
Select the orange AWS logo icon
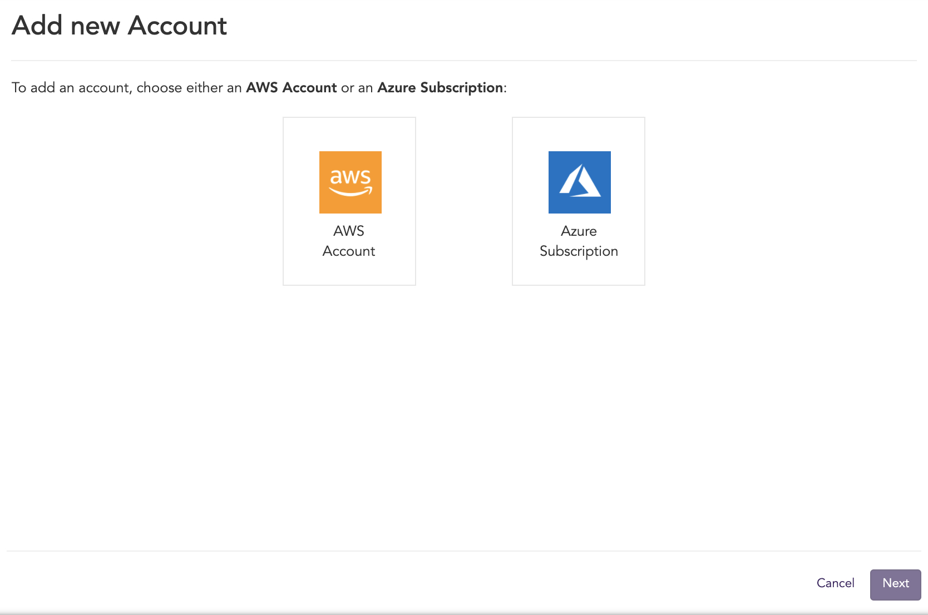351,182
